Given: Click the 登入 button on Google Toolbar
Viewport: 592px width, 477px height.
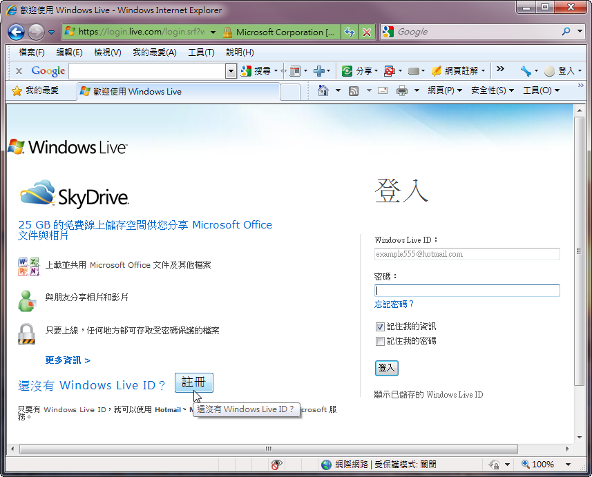Looking at the screenshot, I should tap(560, 70).
